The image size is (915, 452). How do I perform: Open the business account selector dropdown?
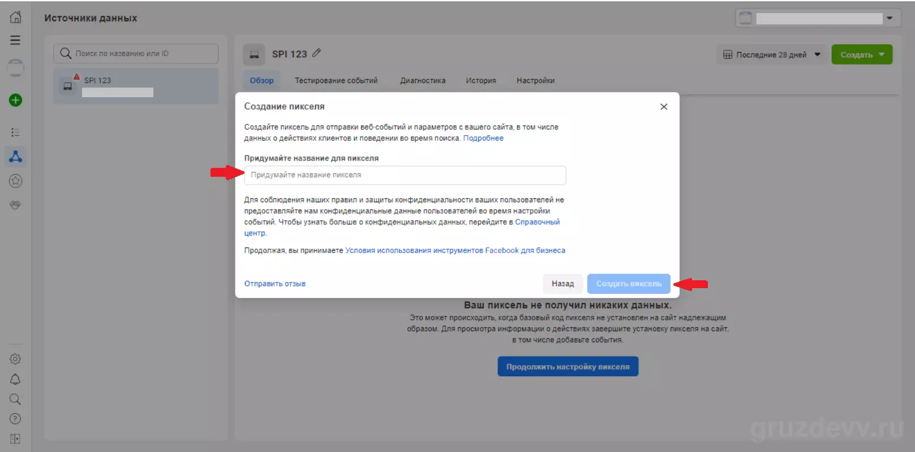pos(818,18)
